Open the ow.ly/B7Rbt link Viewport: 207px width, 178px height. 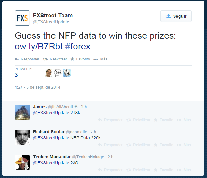38,47
